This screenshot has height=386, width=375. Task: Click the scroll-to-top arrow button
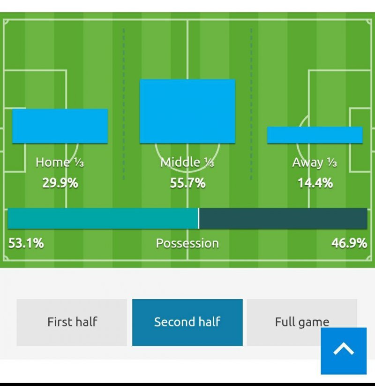point(344,351)
